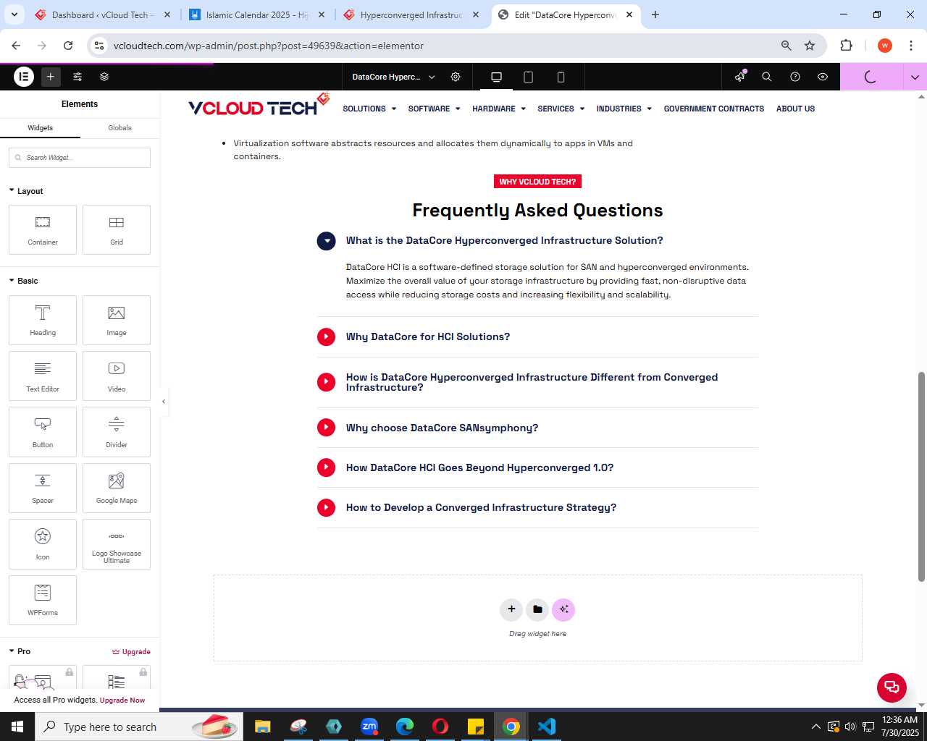
Task: Open the red chat bubble widget
Action: coord(892,687)
